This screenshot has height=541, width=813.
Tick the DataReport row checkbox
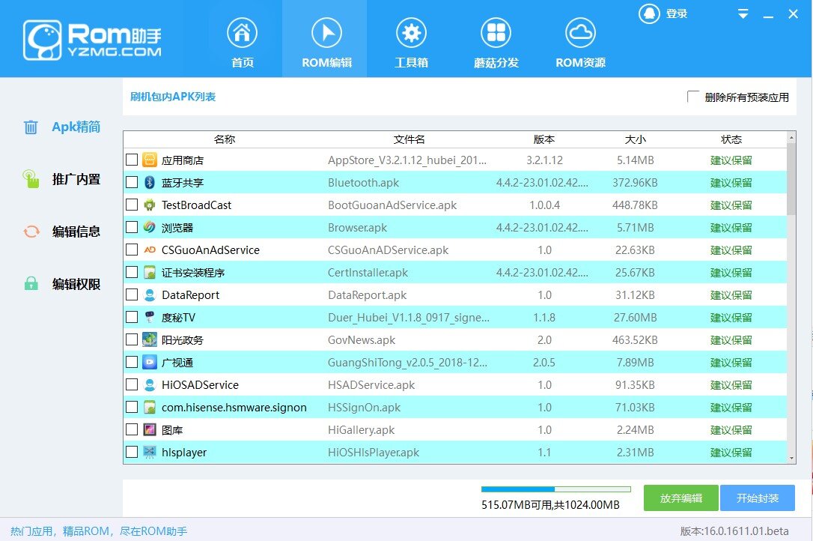[132, 294]
